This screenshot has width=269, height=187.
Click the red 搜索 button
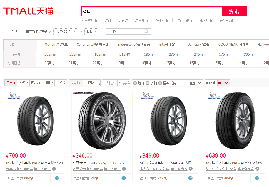[234, 11]
